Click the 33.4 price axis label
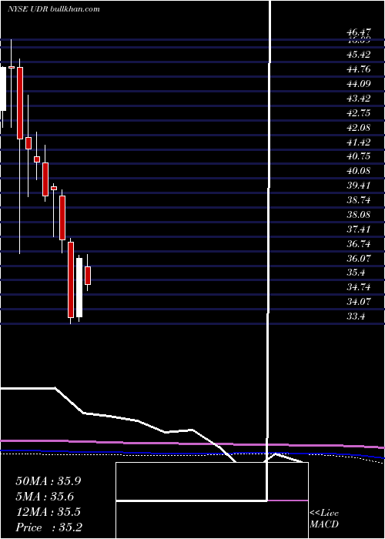This screenshot has height=539, width=385. (356, 316)
